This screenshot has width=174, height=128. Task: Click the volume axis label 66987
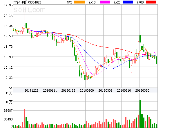pos(8,111)
